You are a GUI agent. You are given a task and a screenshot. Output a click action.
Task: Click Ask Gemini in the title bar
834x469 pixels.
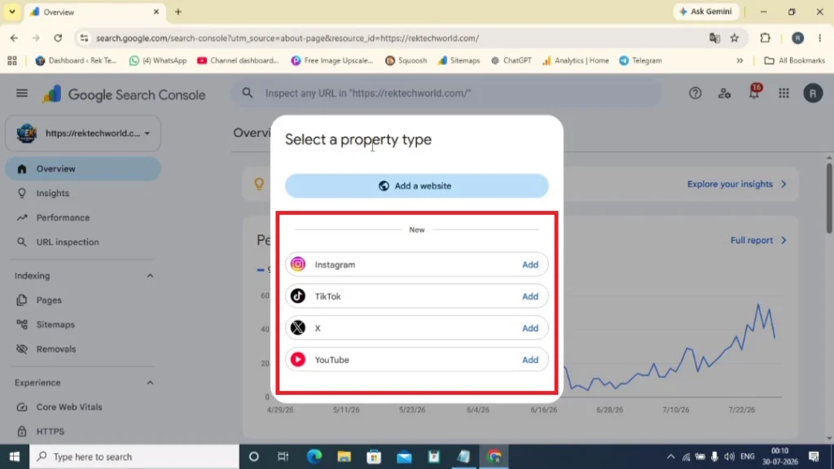pyautogui.click(x=706, y=11)
